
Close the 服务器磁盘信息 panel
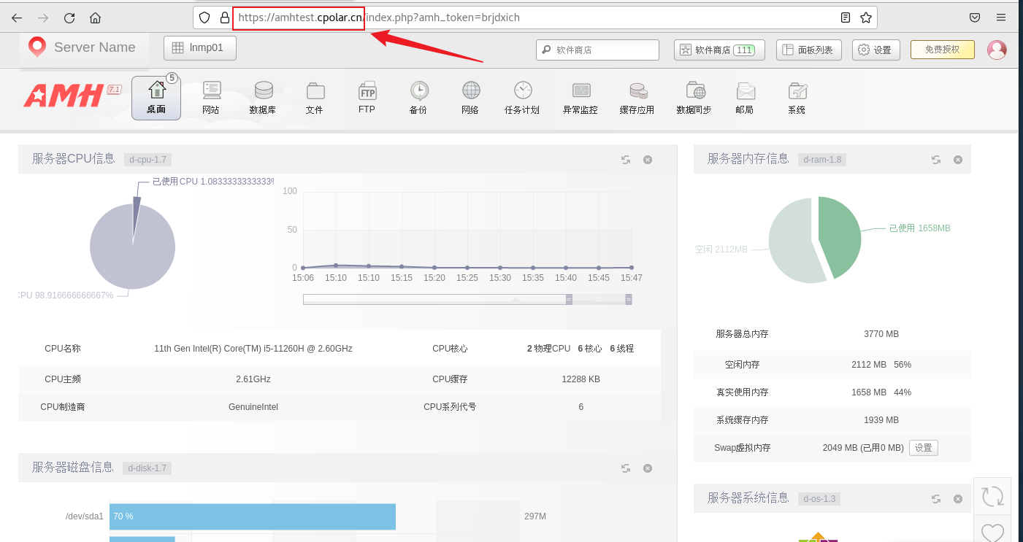(648, 468)
